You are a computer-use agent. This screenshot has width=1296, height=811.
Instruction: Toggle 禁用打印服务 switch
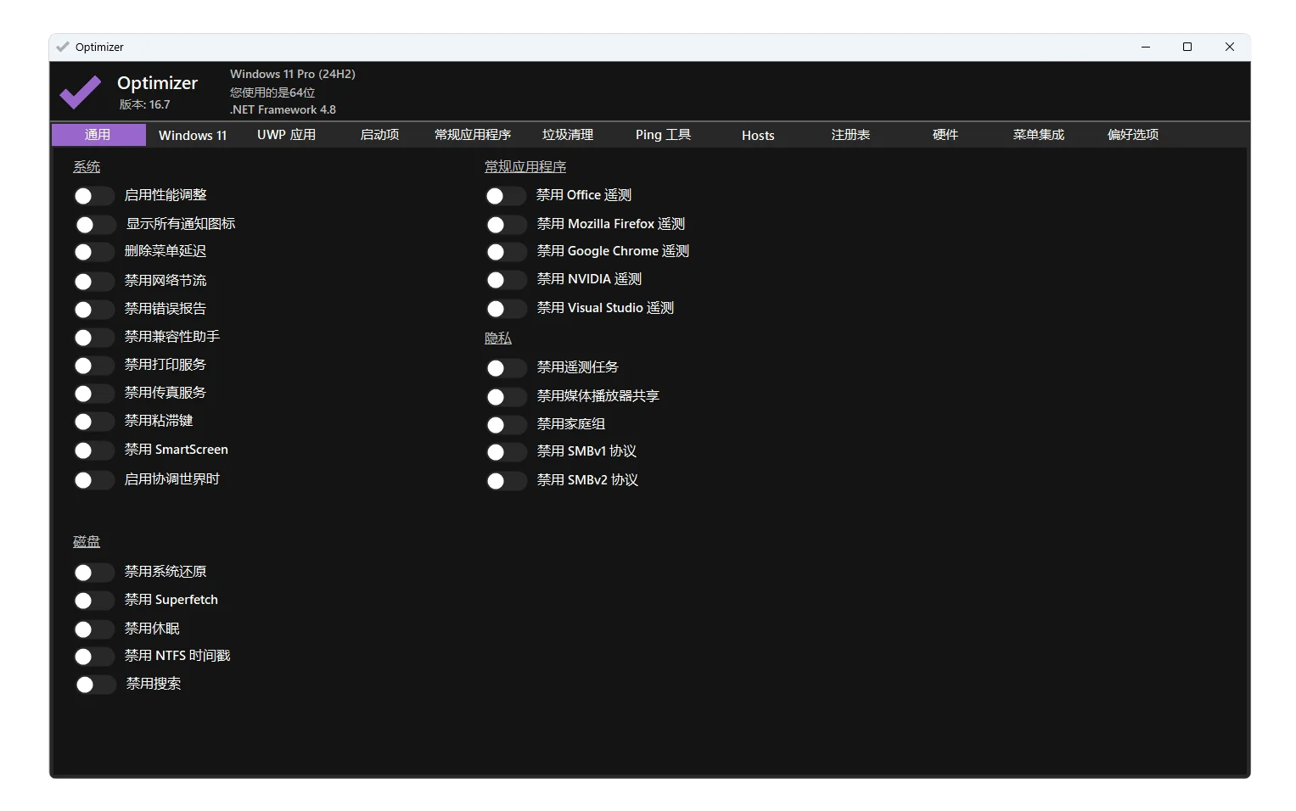[93, 366]
